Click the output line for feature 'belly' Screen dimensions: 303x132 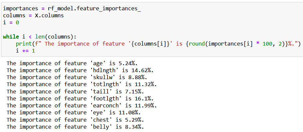point(75,127)
